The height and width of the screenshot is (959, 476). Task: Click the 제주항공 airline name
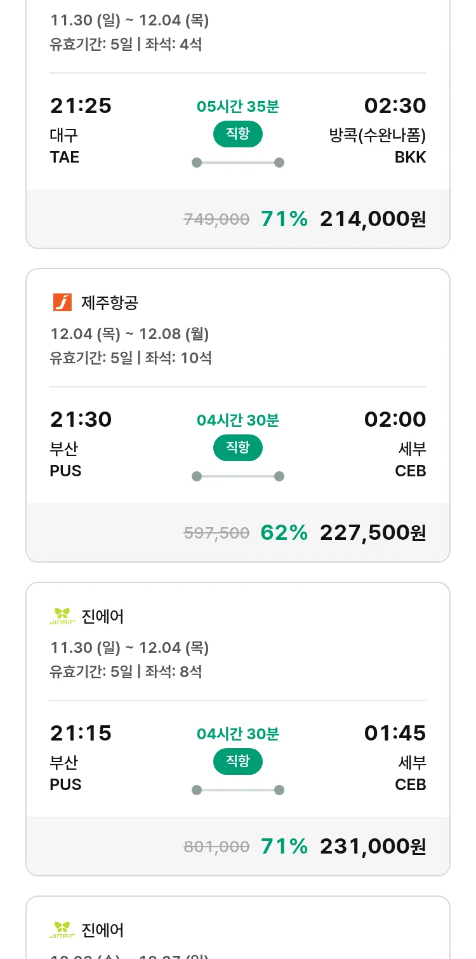[109, 303]
